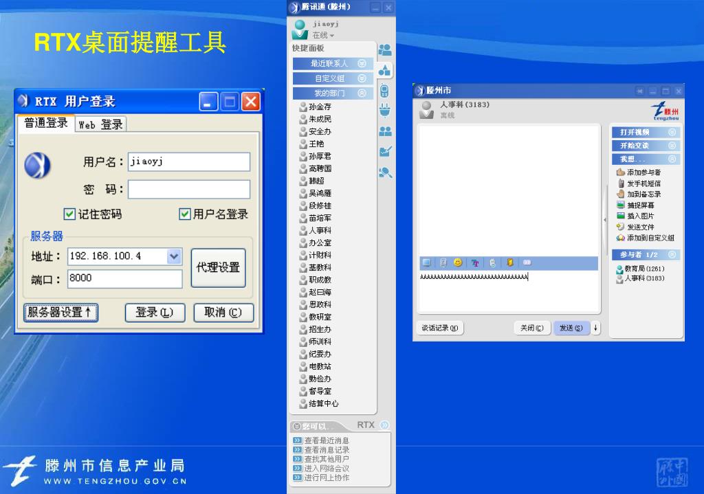Select 结算中心 in the contact list
The height and width of the screenshot is (494, 704).
[319, 403]
